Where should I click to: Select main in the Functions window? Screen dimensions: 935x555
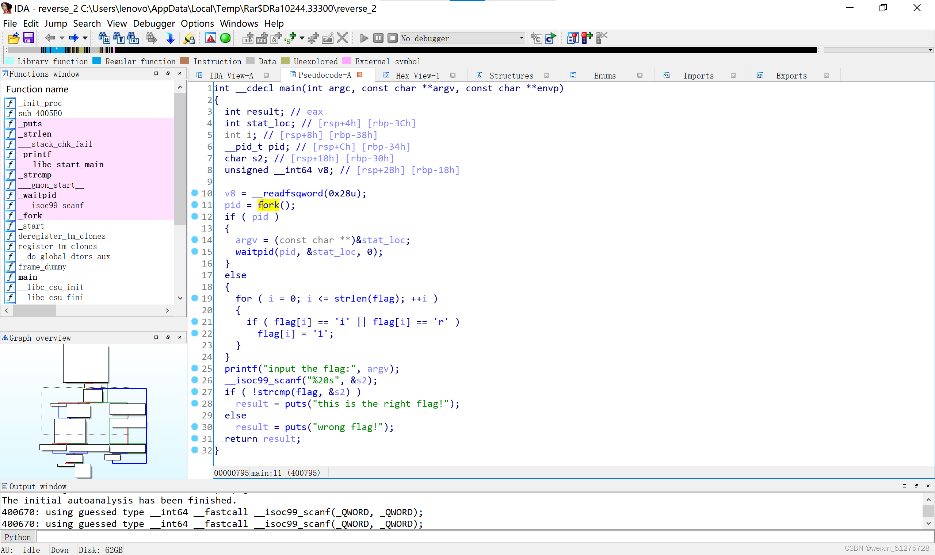coord(28,277)
